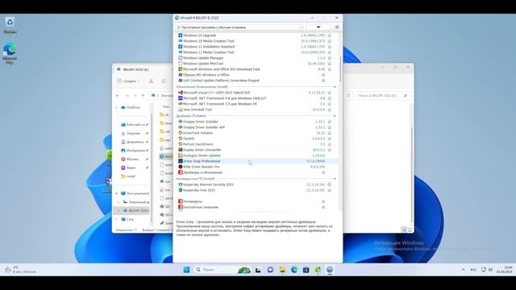Click the DriverPack Solution icon
Image resolution: width=516 pixels, height=290 pixels.
181,133
